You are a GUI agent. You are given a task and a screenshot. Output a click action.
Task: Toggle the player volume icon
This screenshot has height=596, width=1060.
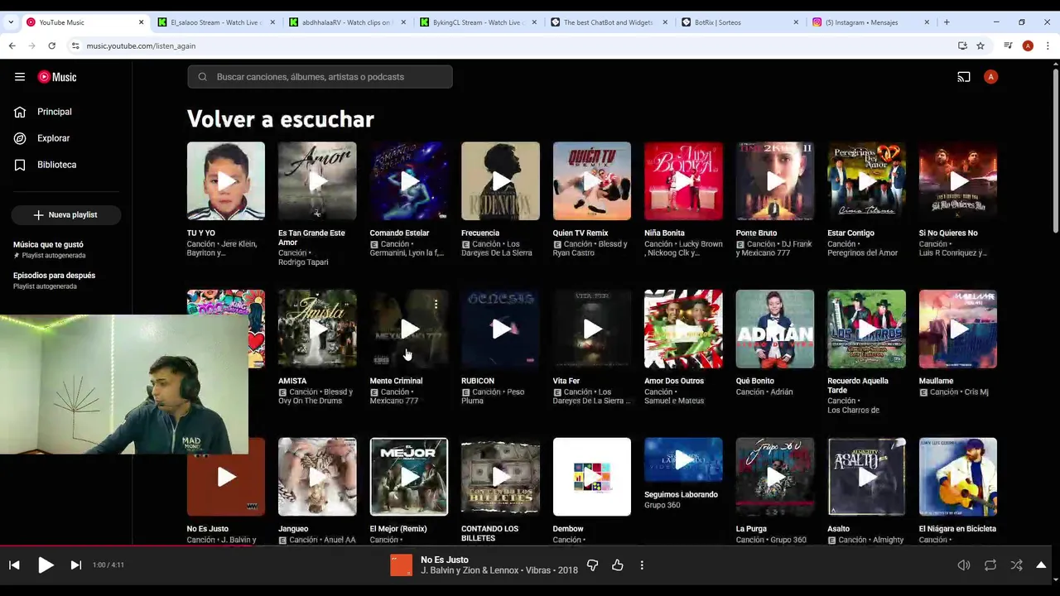coord(964,565)
